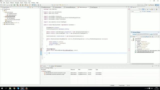Open File Explorer from taskbar
The image size is (160, 90).
tap(10, 88)
